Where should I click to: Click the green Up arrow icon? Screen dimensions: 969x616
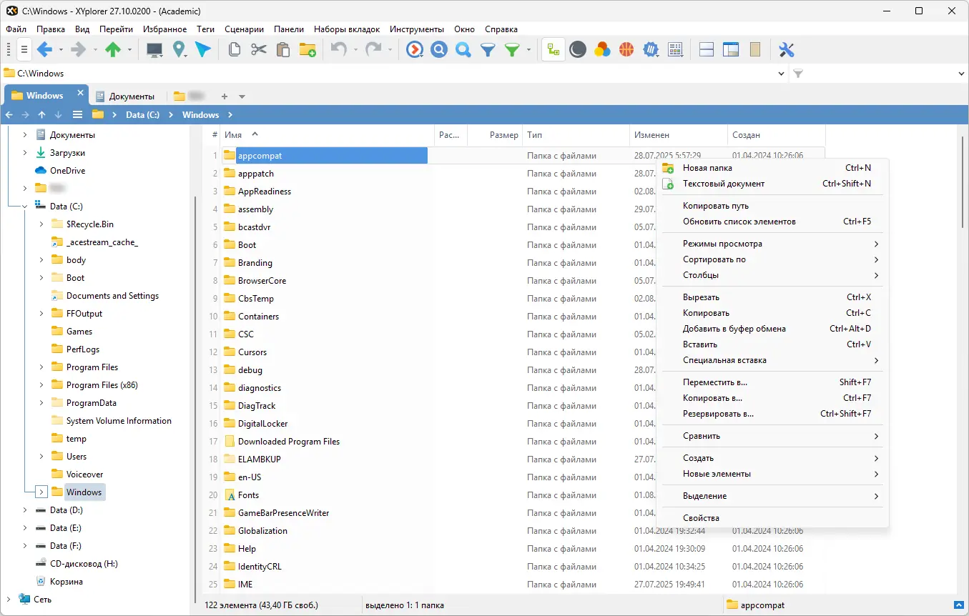coord(113,49)
